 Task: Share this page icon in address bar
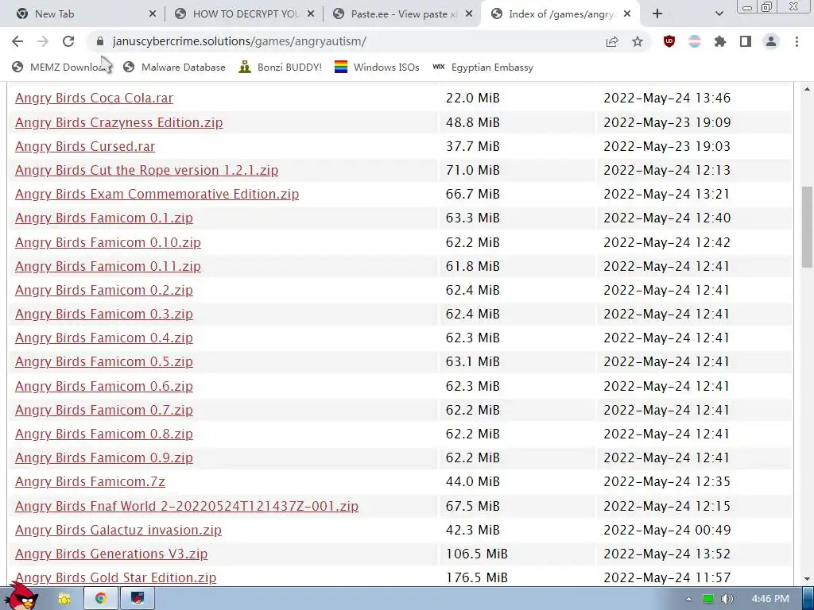coord(612,41)
